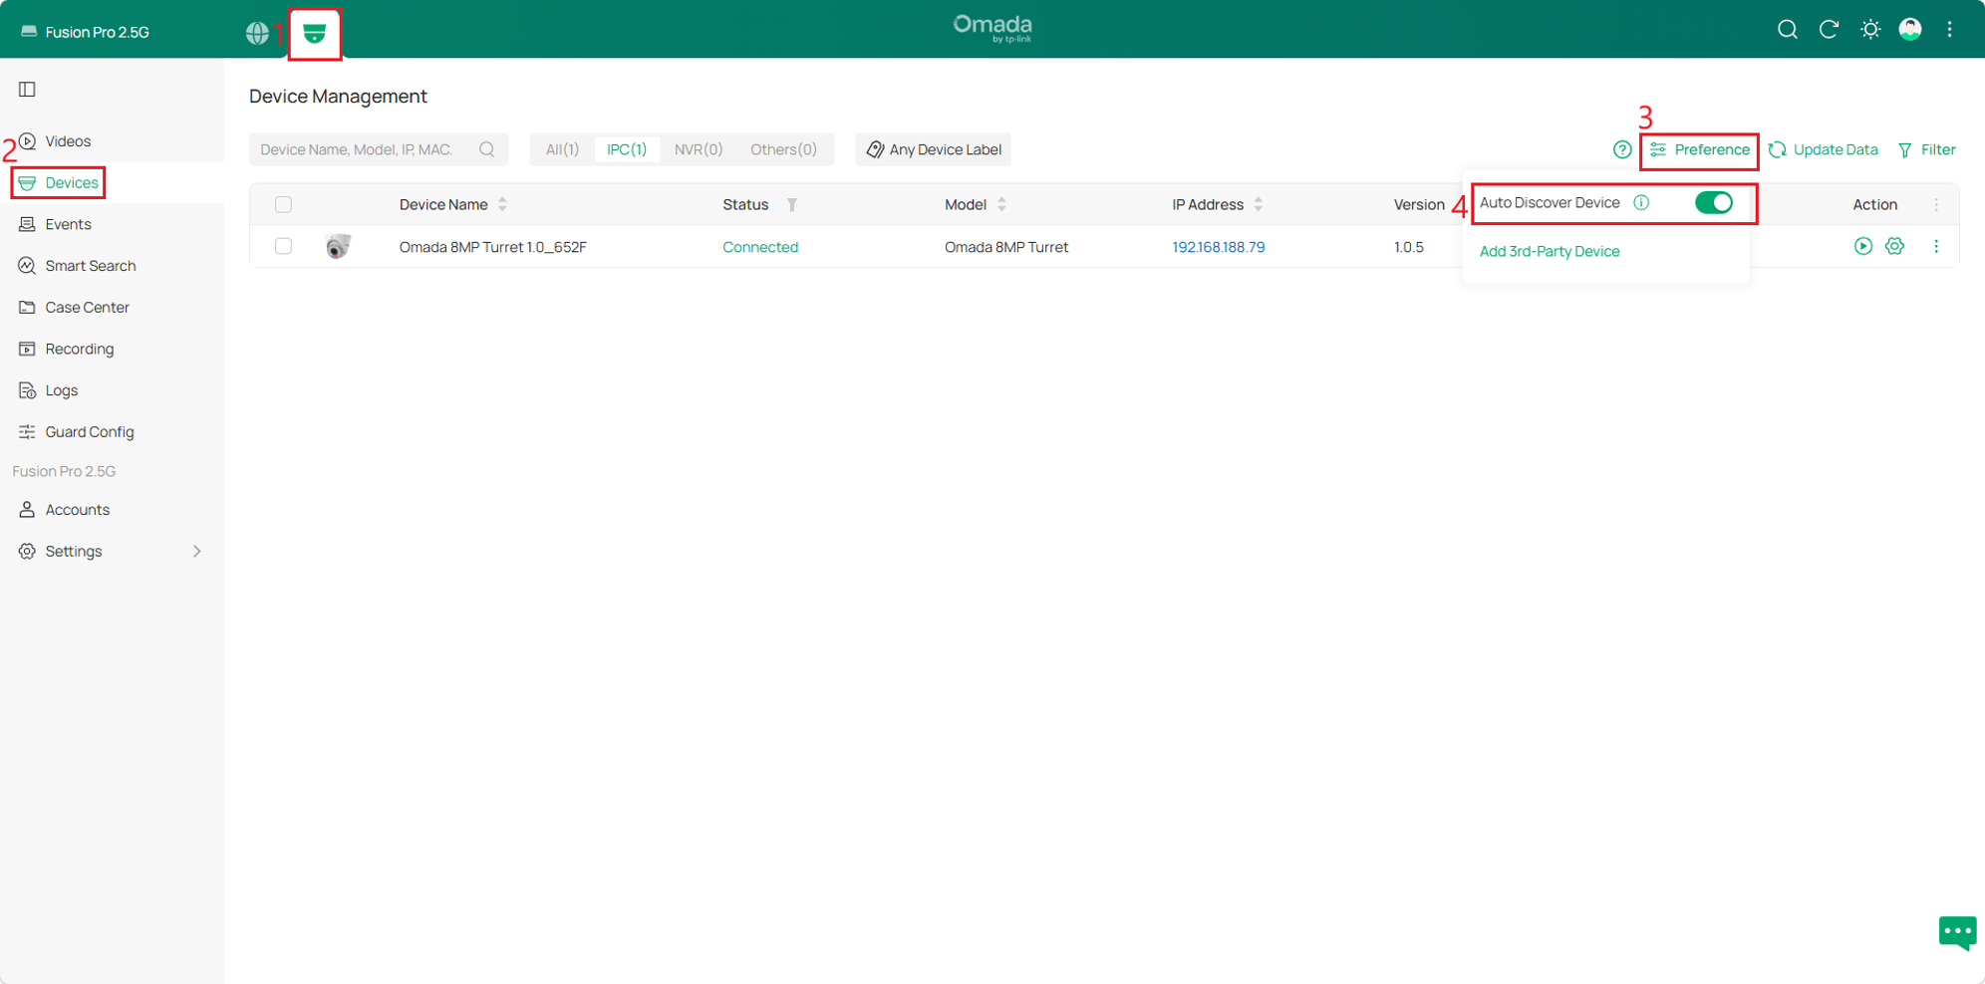Filter the Status column
Viewport: 1985px width, 984px height.
(792, 205)
